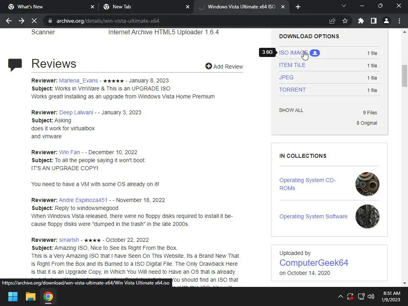This screenshot has height=306, width=408.
Task: Close the What's New tab
Action: coord(92,7)
